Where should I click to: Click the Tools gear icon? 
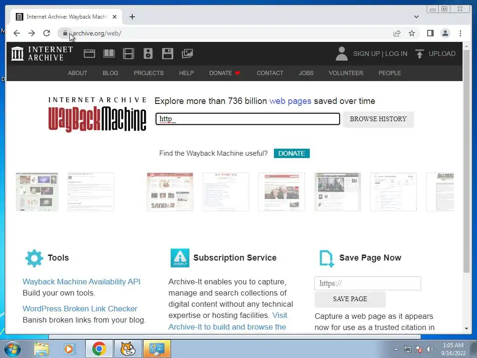pyautogui.click(x=34, y=258)
